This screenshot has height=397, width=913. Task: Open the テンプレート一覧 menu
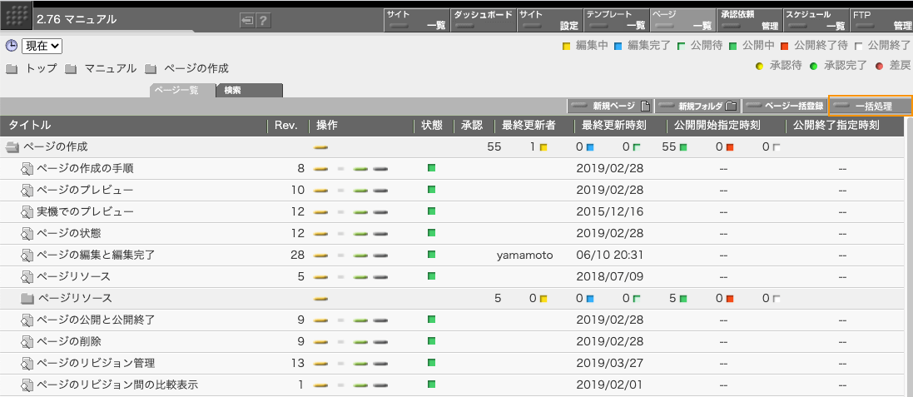[x=615, y=20]
